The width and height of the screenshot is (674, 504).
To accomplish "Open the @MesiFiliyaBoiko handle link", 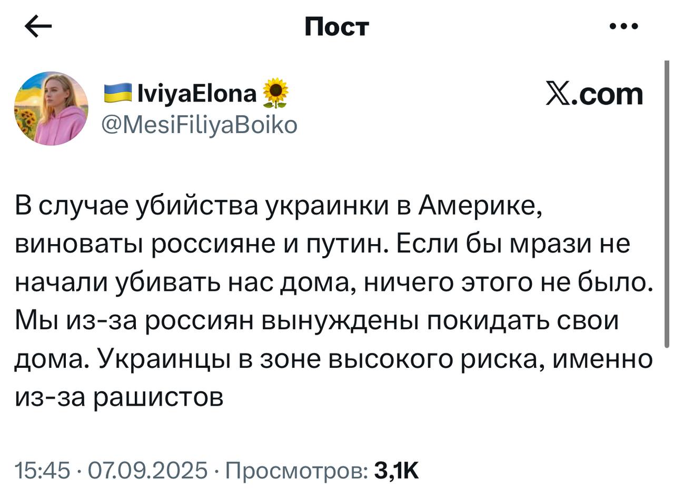I will pyautogui.click(x=199, y=125).
